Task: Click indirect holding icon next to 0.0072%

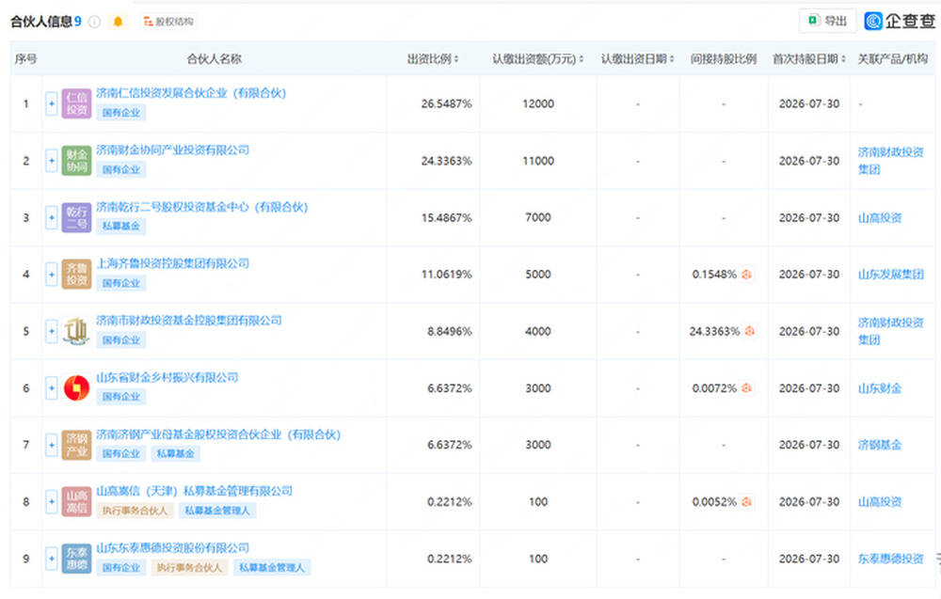Action: click(x=746, y=388)
